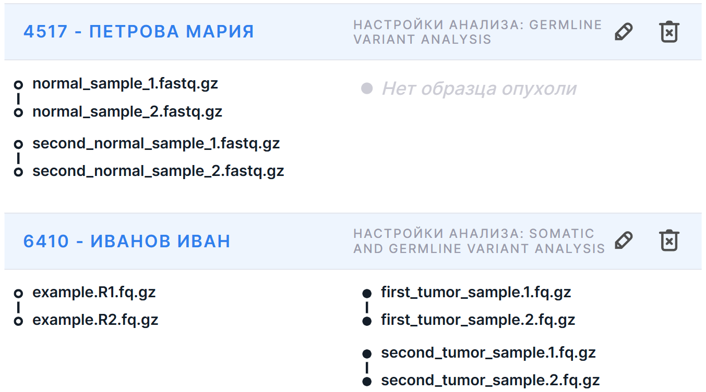Screen dimensions: 706x392
Task: Delete the 4517 Петрова Мария entry
Action: click(x=669, y=32)
